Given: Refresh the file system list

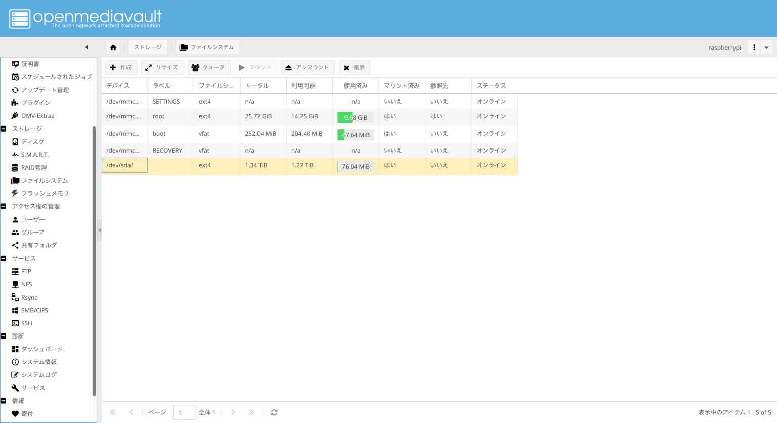Looking at the screenshot, I should 274,412.
